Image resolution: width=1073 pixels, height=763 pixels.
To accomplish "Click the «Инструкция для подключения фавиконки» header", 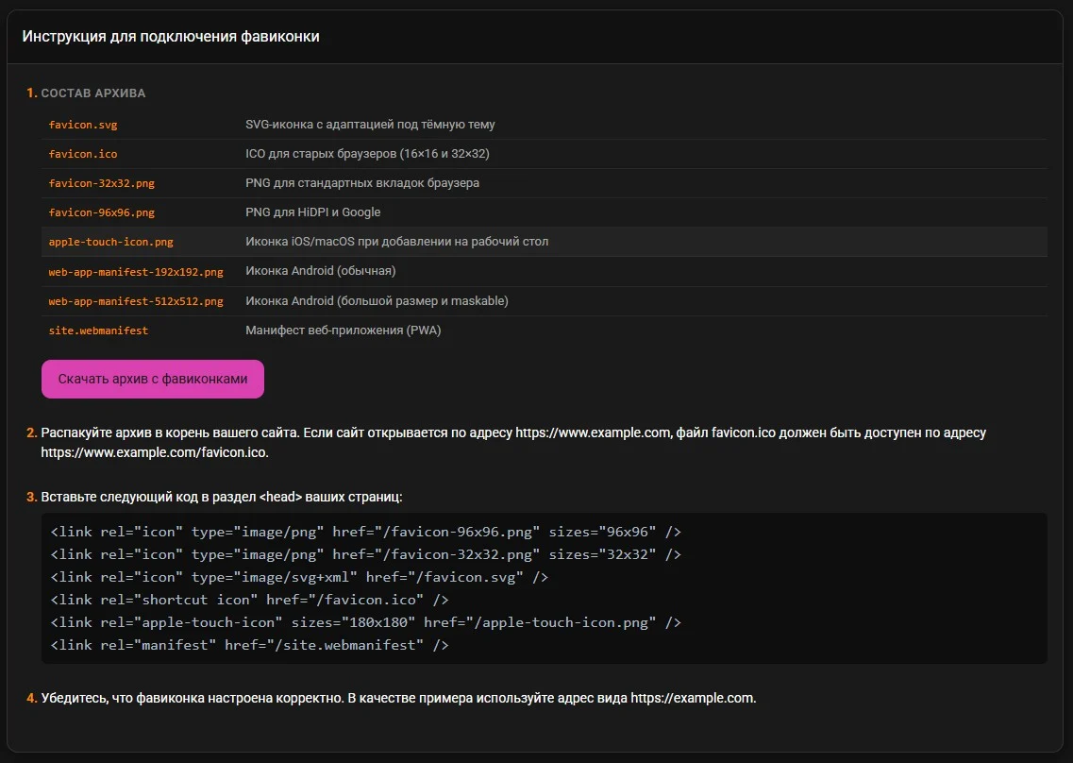I will (x=171, y=37).
